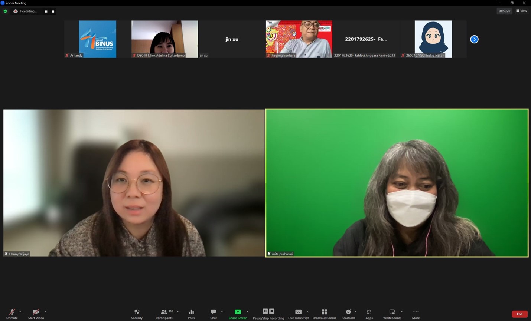Viewport: 531px width, 321px height.
Task: Expand Share Screen options arrow
Action: pos(247,312)
